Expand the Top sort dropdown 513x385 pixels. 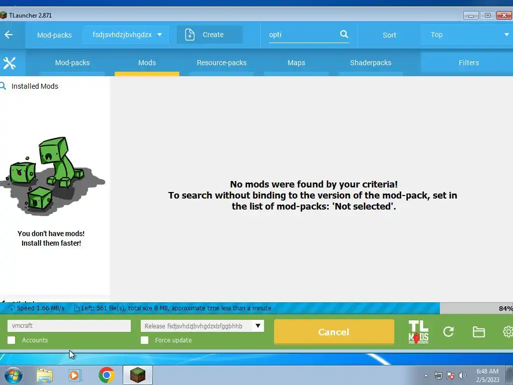[x=467, y=35]
